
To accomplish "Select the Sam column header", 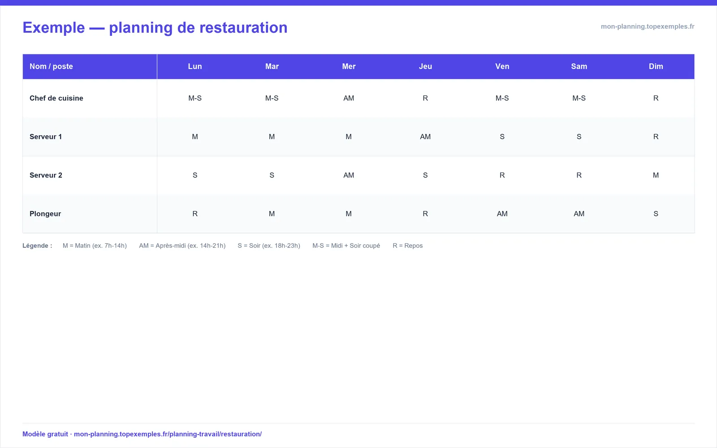I will [579, 66].
